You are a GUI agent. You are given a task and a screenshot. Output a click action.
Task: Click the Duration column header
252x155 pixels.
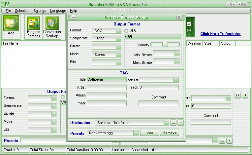(x=194, y=43)
